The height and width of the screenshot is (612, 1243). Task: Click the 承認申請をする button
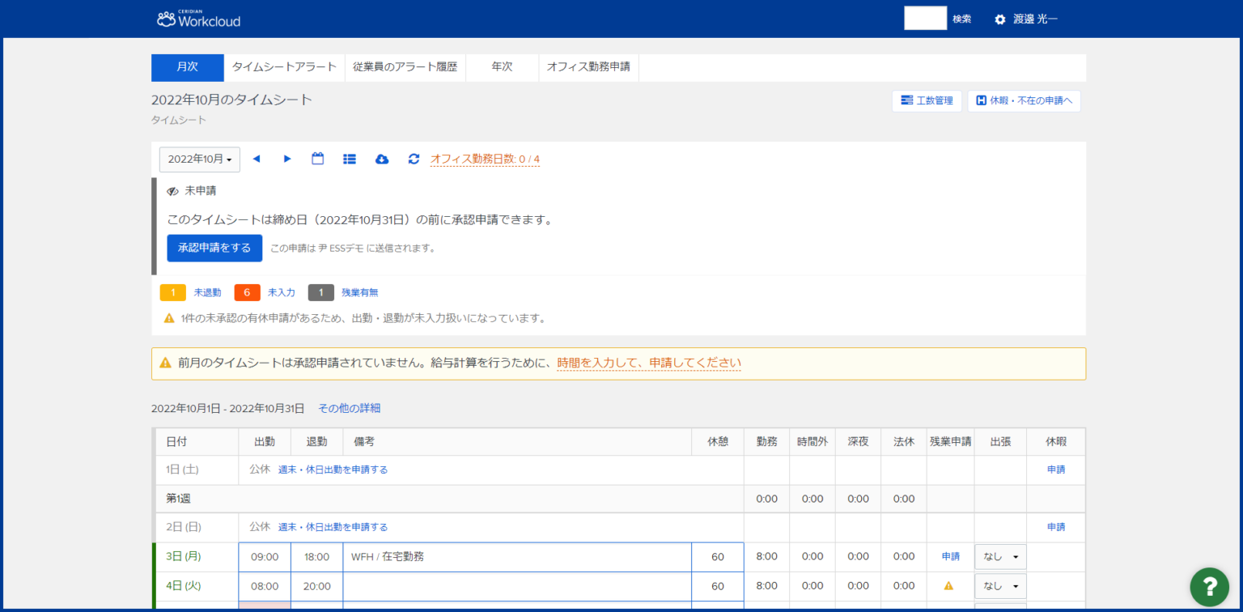[x=214, y=248]
